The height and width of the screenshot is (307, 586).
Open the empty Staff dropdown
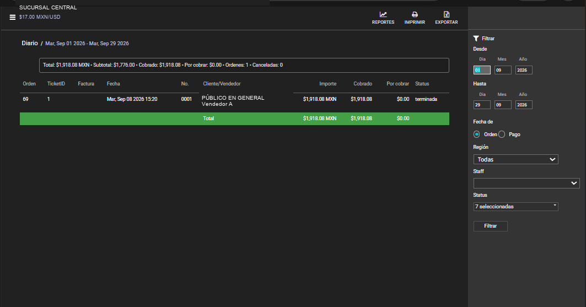526,183
